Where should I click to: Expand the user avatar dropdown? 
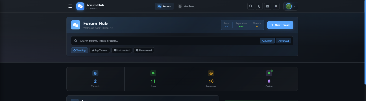291,6
